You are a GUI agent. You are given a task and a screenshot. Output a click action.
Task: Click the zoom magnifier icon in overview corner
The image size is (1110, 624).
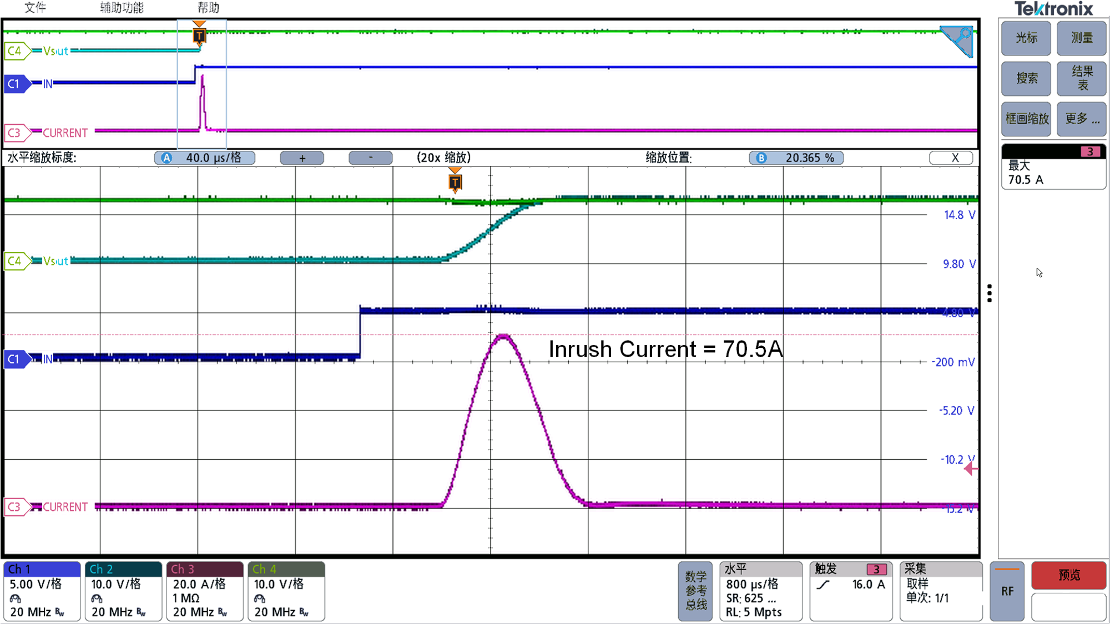pos(957,40)
